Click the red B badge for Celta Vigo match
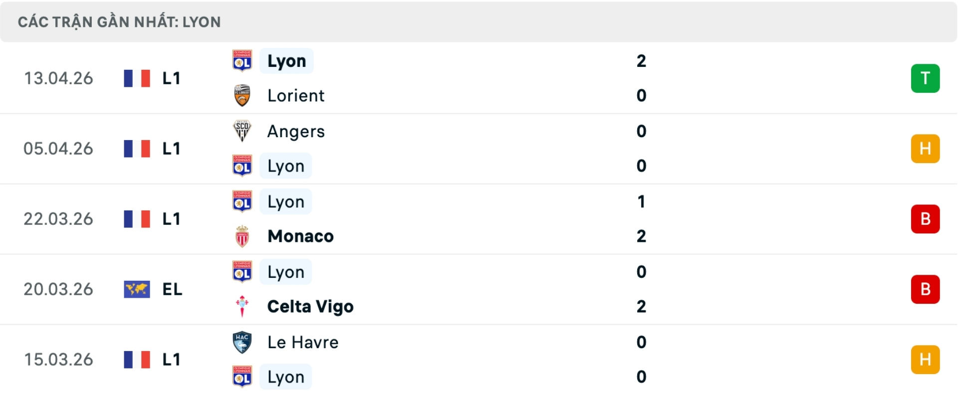The image size is (958, 395). [925, 289]
